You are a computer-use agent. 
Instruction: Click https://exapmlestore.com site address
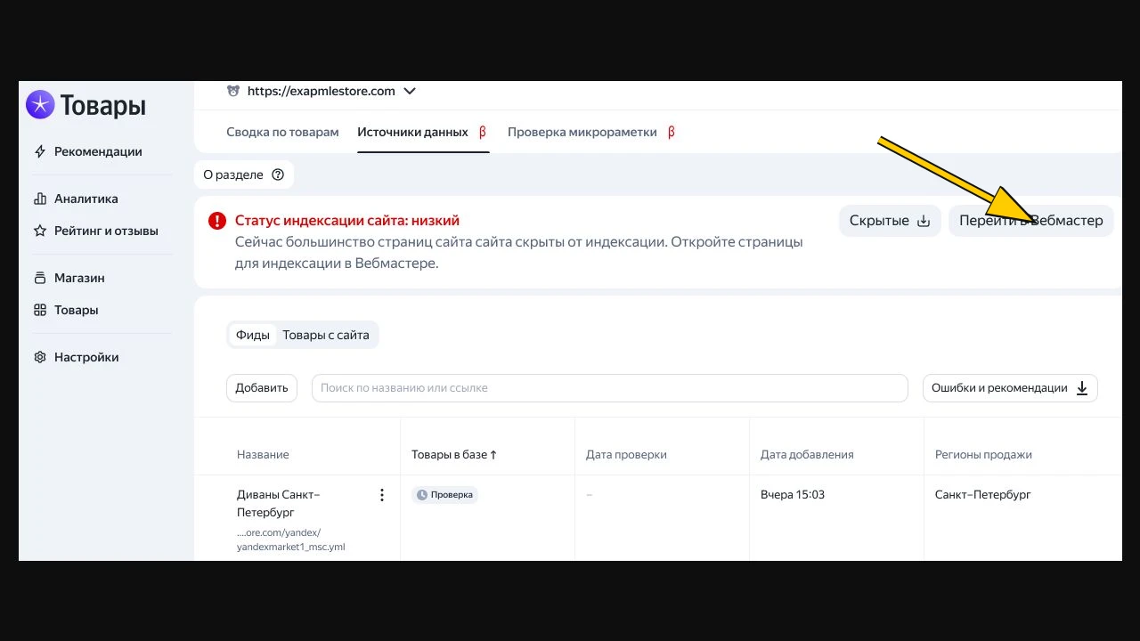pyautogui.click(x=321, y=91)
